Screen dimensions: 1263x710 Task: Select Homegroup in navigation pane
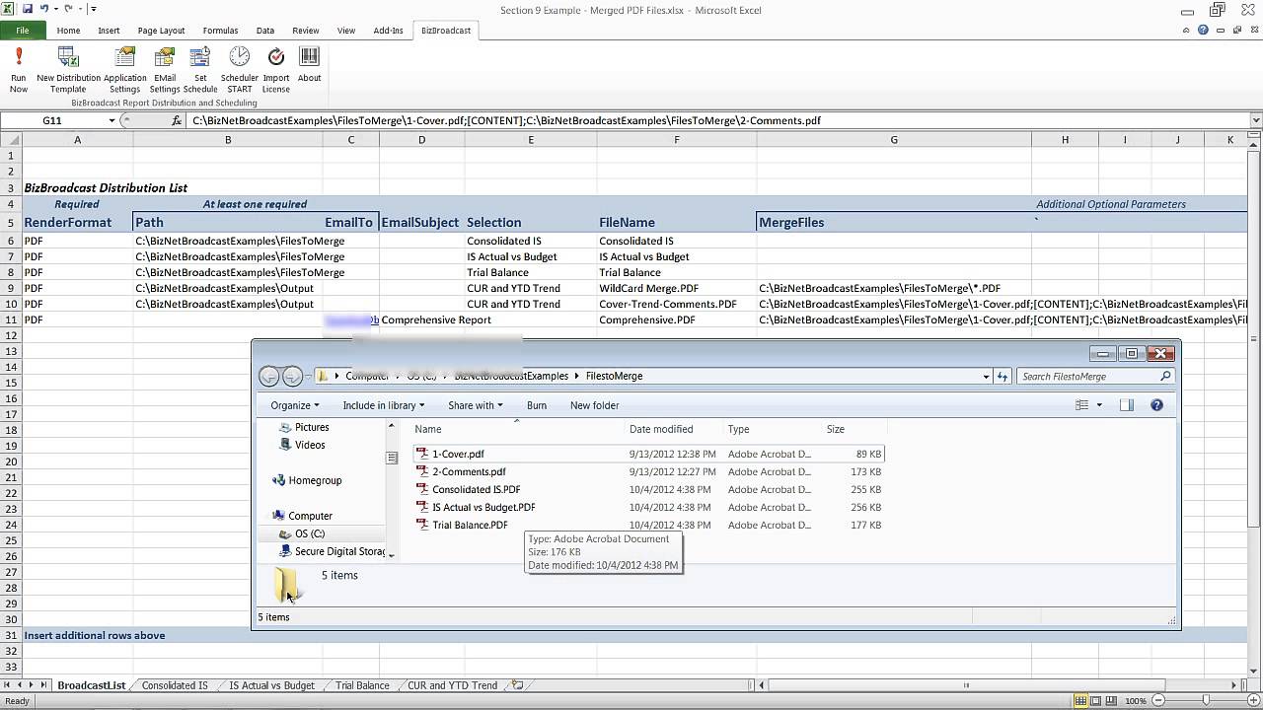(x=315, y=480)
